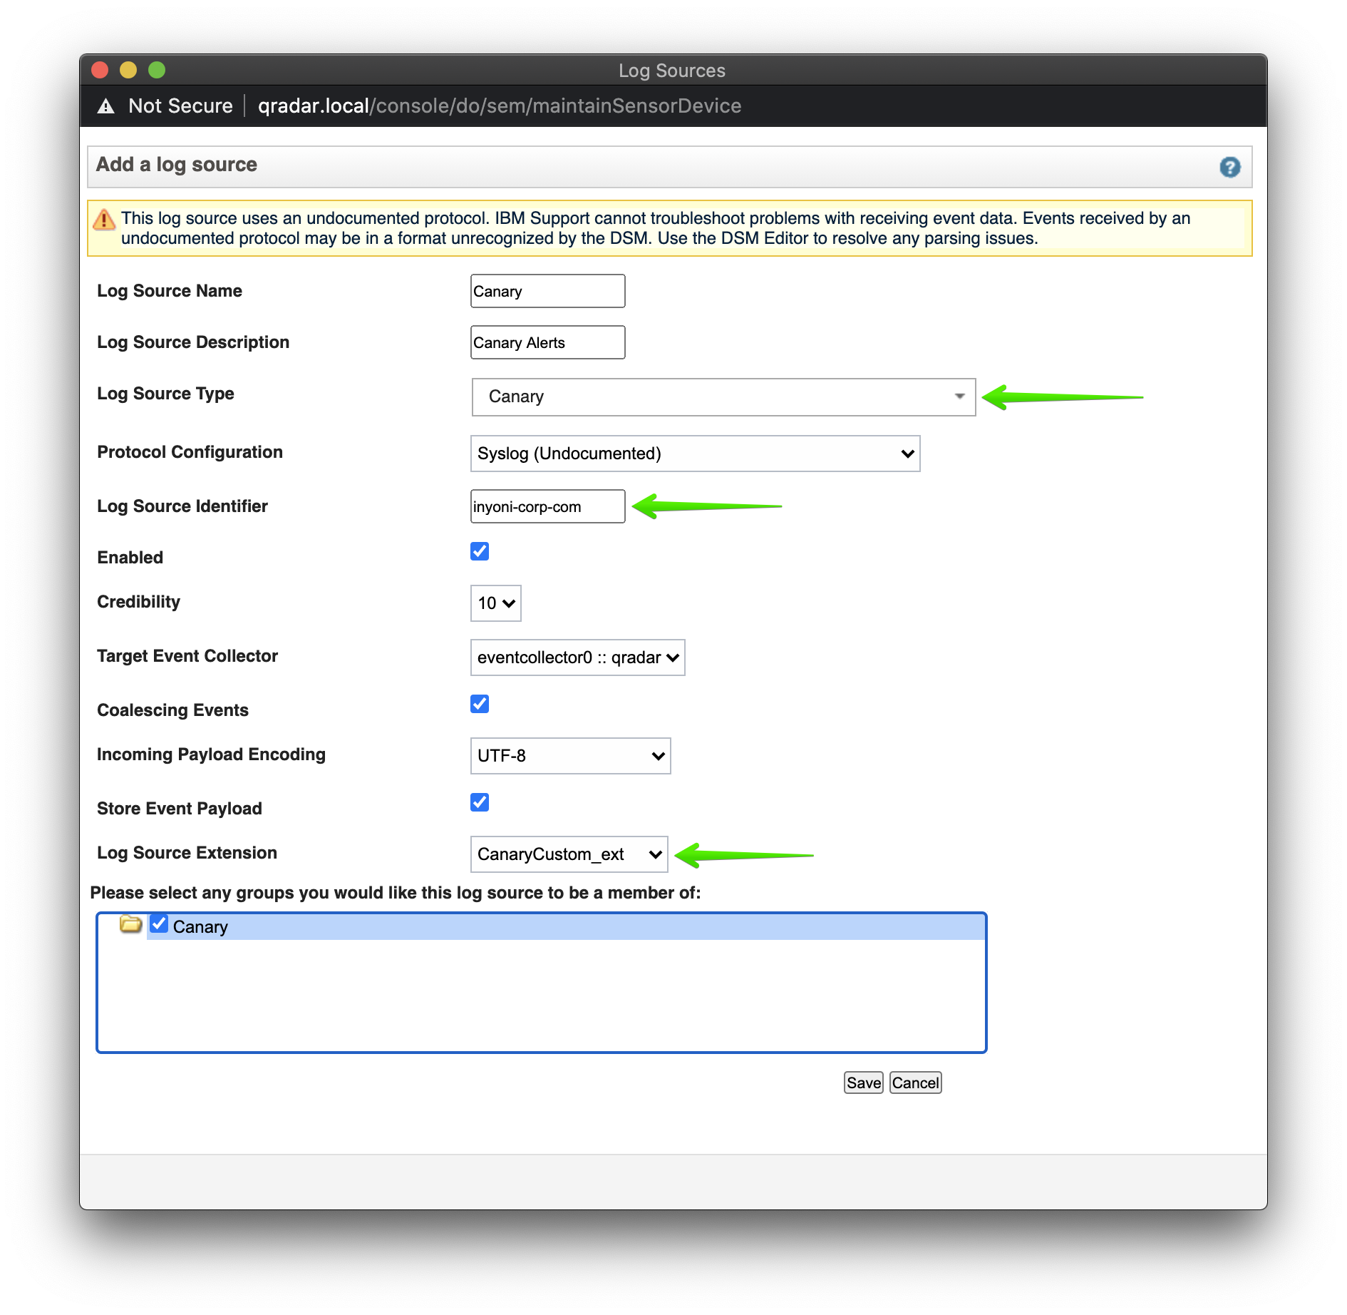The height and width of the screenshot is (1315, 1347).
Task: Maximize the window with the green button
Action: click(x=157, y=70)
